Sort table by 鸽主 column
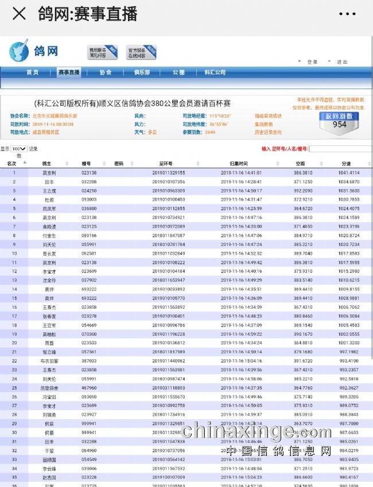Viewport: 373px width, 487px height. [x=46, y=163]
